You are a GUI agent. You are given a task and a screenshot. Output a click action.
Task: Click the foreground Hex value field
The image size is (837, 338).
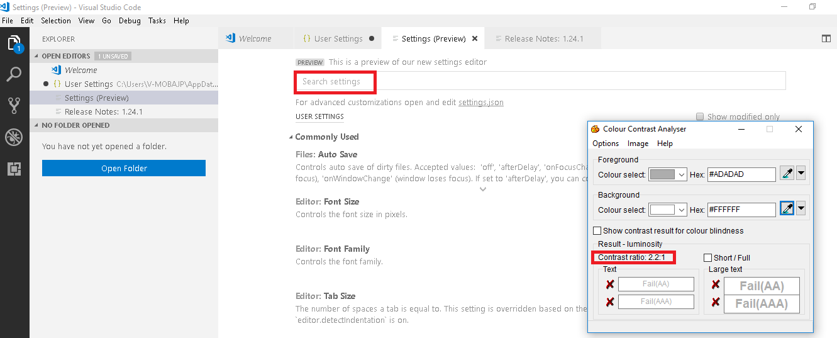(x=742, y=174)
